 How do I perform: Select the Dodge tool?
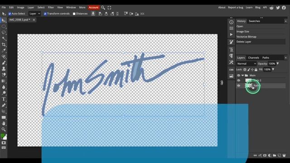click(4, 93)
